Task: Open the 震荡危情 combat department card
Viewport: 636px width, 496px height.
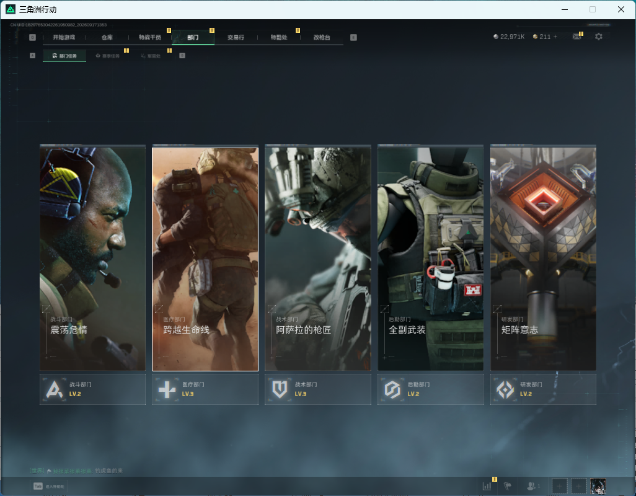Action: tap(92, 259)
